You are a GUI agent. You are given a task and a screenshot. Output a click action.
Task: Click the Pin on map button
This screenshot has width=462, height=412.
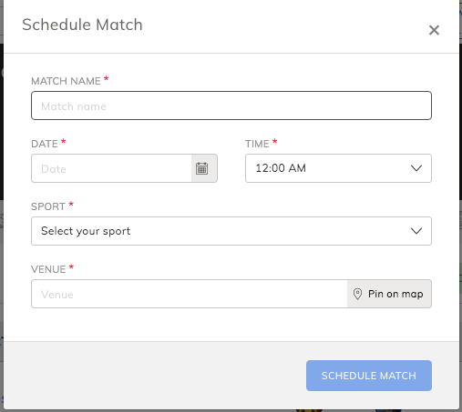tap(389, 294)
